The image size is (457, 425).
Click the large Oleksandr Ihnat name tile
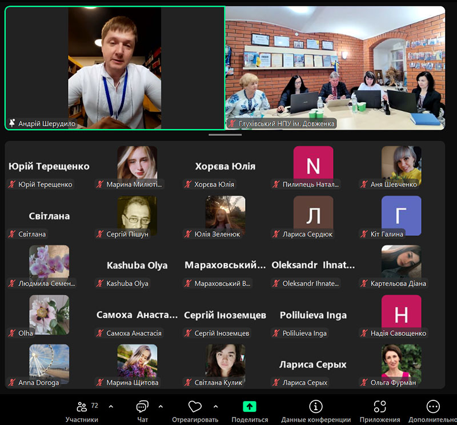point(313,265)
